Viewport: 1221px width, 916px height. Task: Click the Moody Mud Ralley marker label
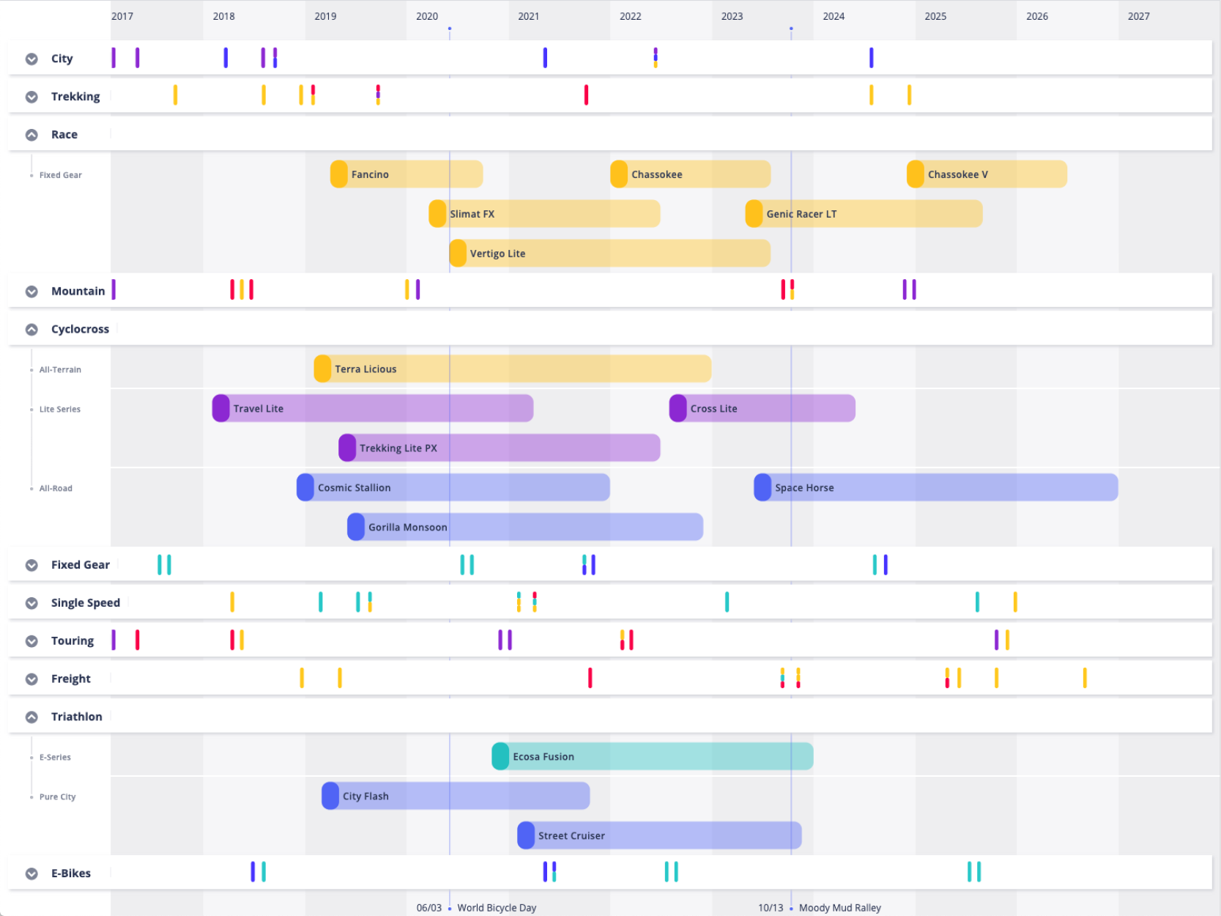click(x=839, y=908)
